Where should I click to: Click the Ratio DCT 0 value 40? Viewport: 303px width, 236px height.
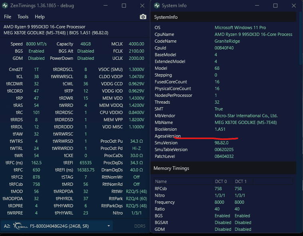pos(217,209)
